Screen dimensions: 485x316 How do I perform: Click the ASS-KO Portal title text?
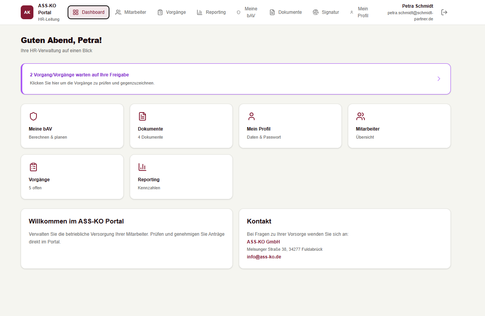coord(47,9)
